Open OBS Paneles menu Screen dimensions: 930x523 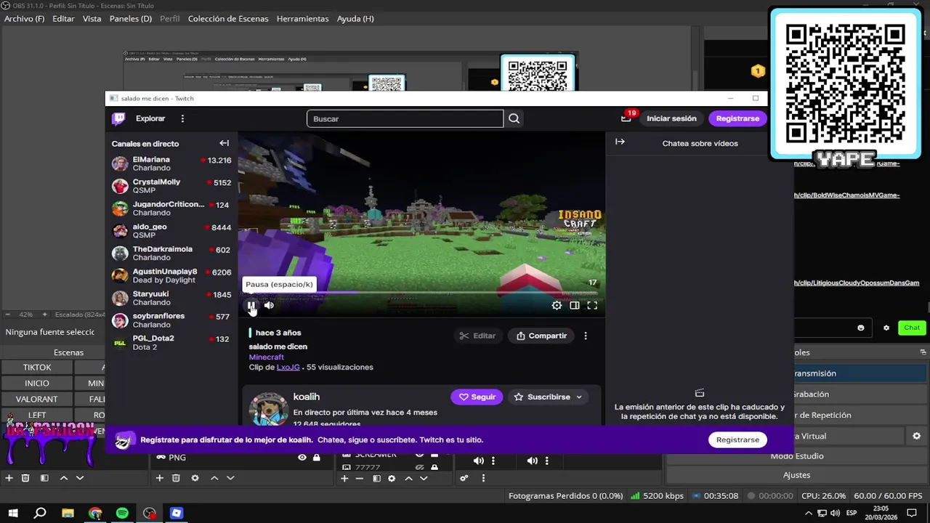(131, 18)
